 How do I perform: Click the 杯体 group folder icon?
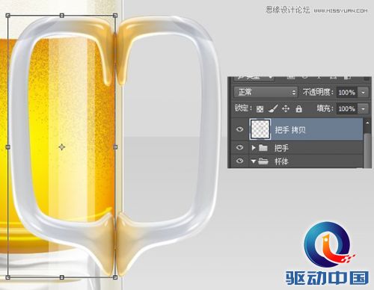[263, 161]
